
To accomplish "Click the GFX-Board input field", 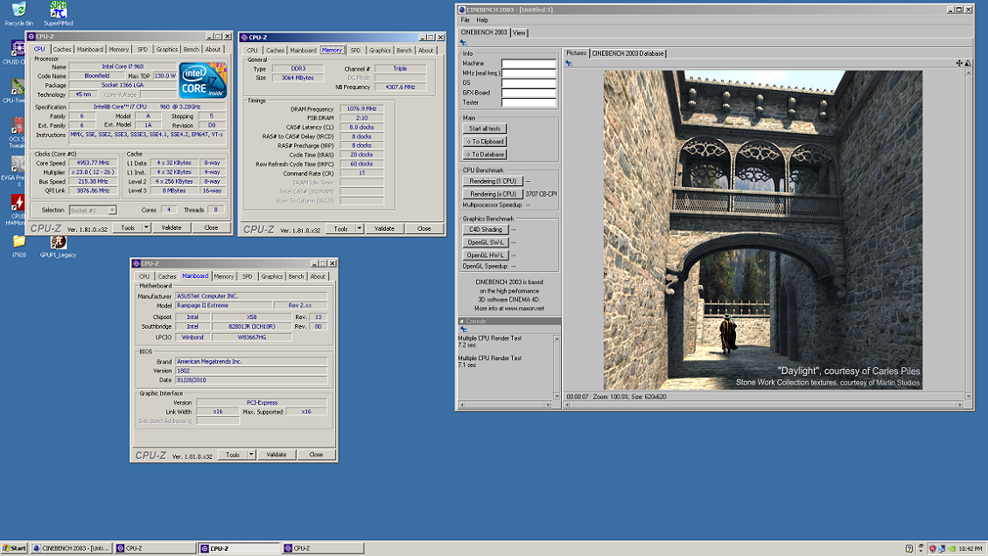I will [x=529, y=93].
